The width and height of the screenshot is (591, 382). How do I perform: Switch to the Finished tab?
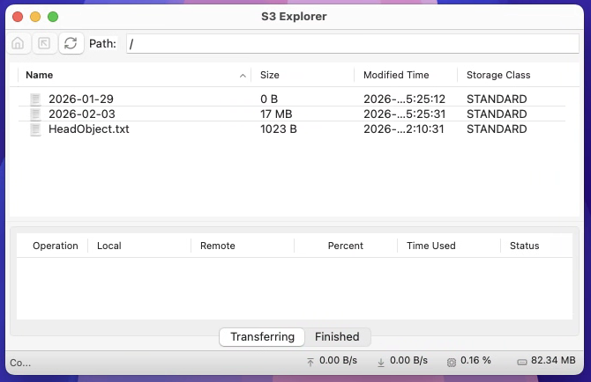[337, 336]
